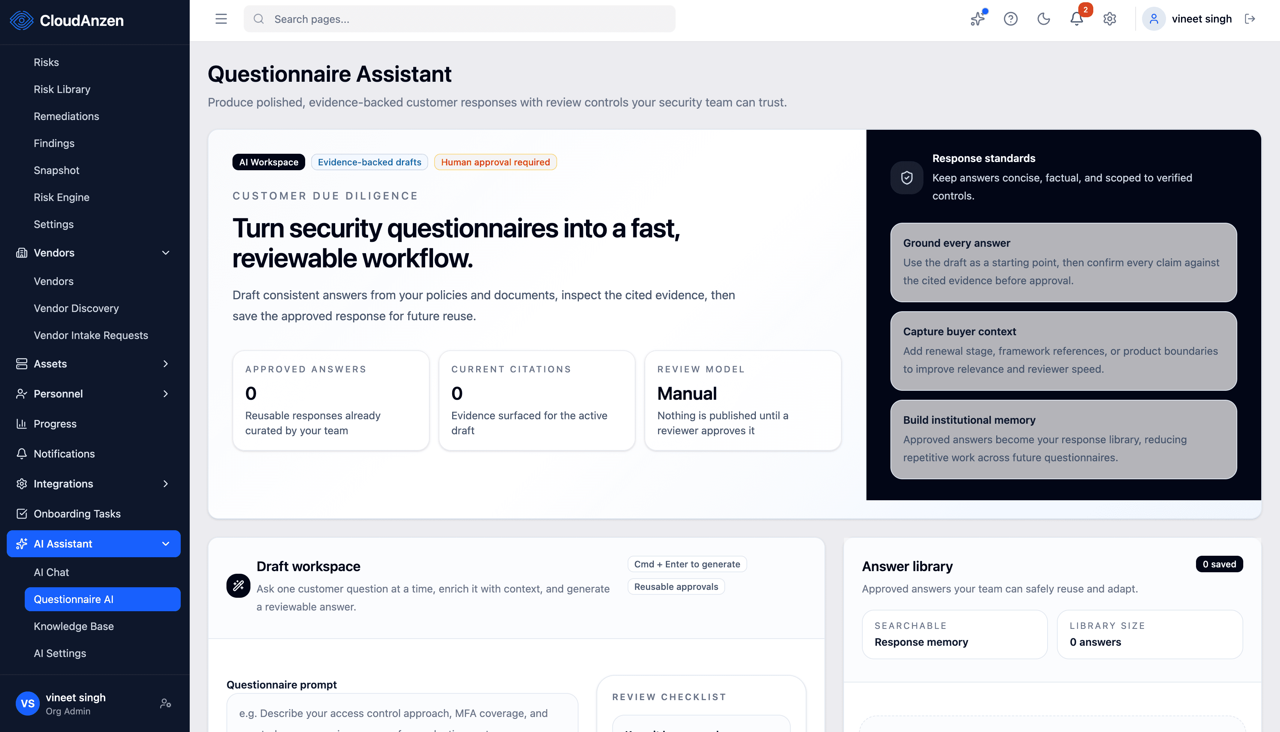Open the notifications bell with 2 alerts
This screenshot has width=1280, height=732.
(x=1076, y=19)
